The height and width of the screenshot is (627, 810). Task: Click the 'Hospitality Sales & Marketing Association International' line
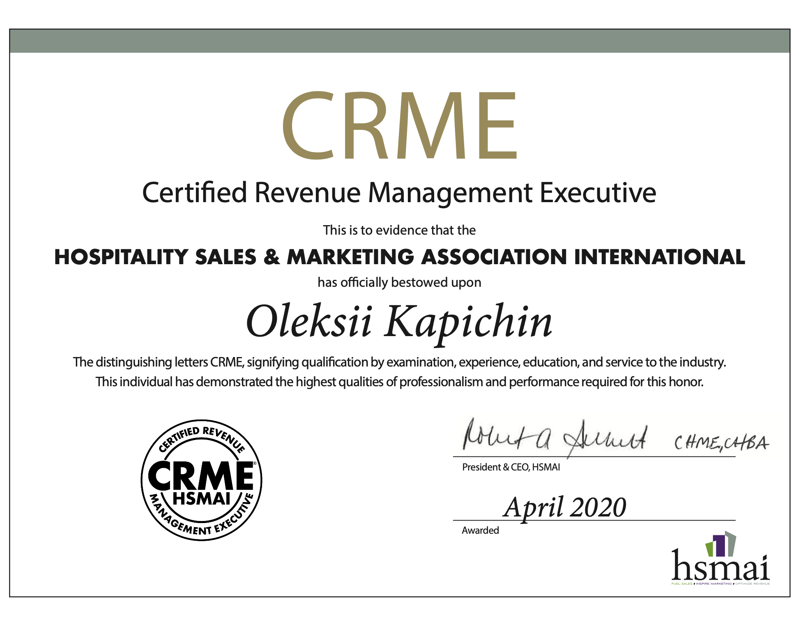point(399,257)
